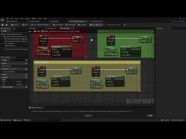
Task: Click the plus icon on the Functions section
Action: 26,69
